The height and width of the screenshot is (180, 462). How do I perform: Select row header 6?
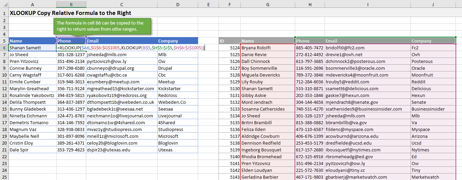[x=4, y=48]
